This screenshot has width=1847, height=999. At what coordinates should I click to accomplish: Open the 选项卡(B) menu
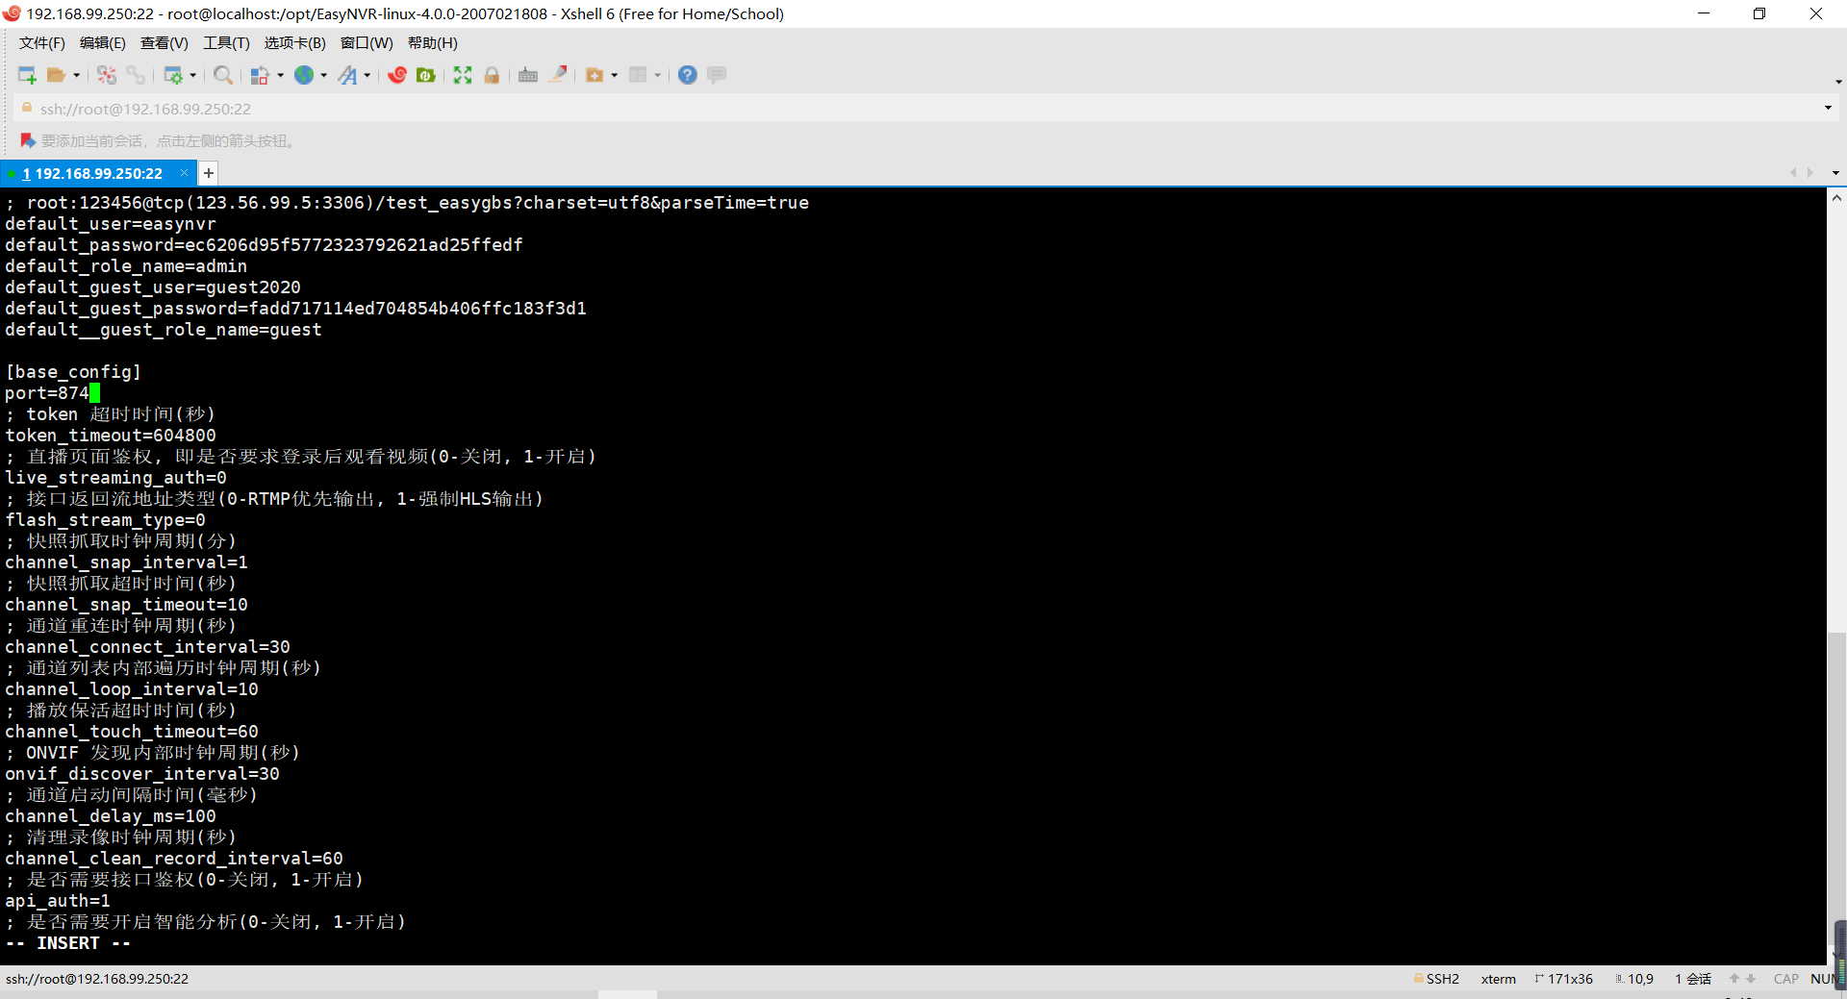click(295, 43)
